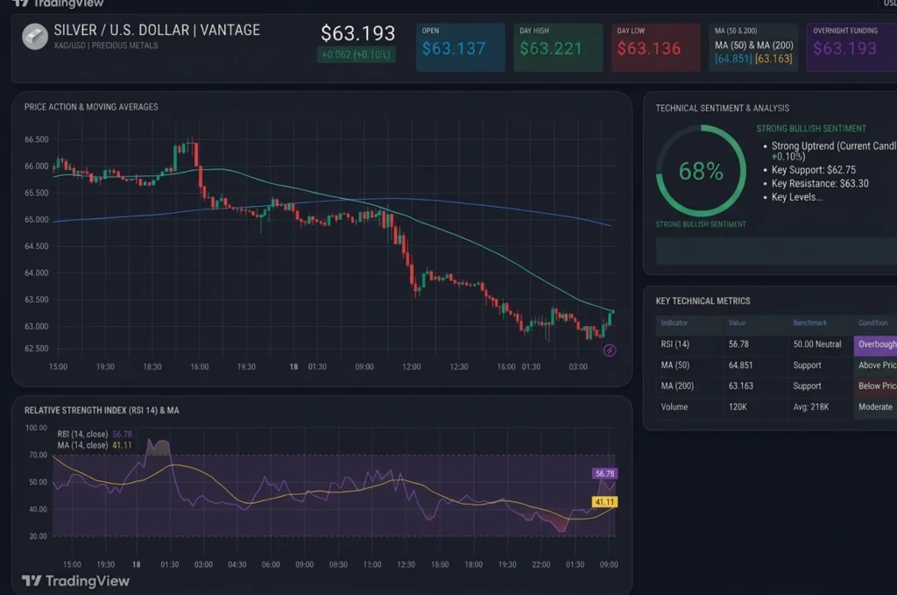Click the Condition column header
This screenshot has width=897, height=595.
click(x=873, y=322)
